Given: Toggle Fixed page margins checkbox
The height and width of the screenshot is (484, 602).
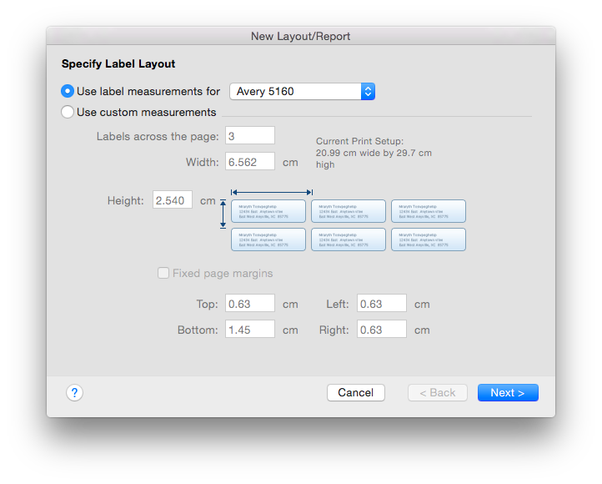Looking at the screenshot, I should (163, 273).
